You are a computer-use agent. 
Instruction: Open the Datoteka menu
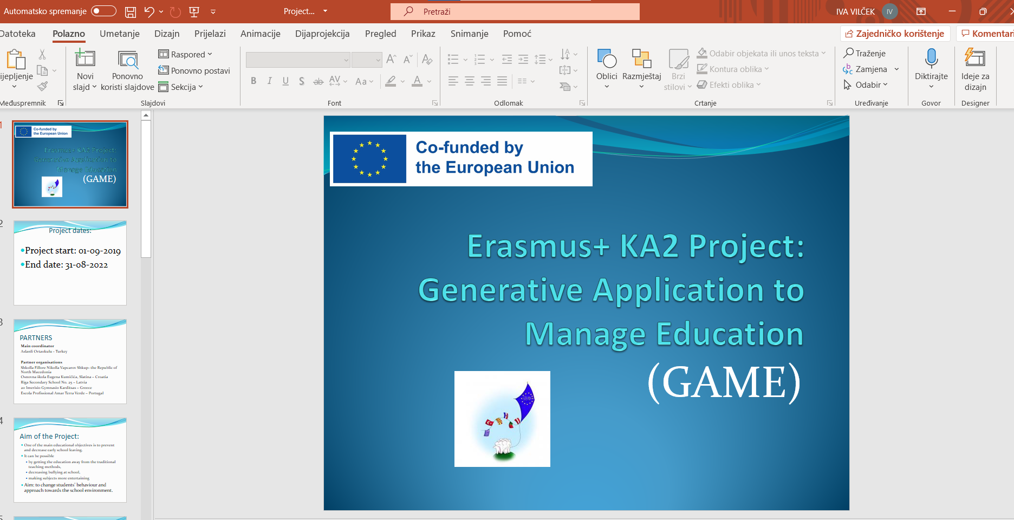click(x=17, y=34)
